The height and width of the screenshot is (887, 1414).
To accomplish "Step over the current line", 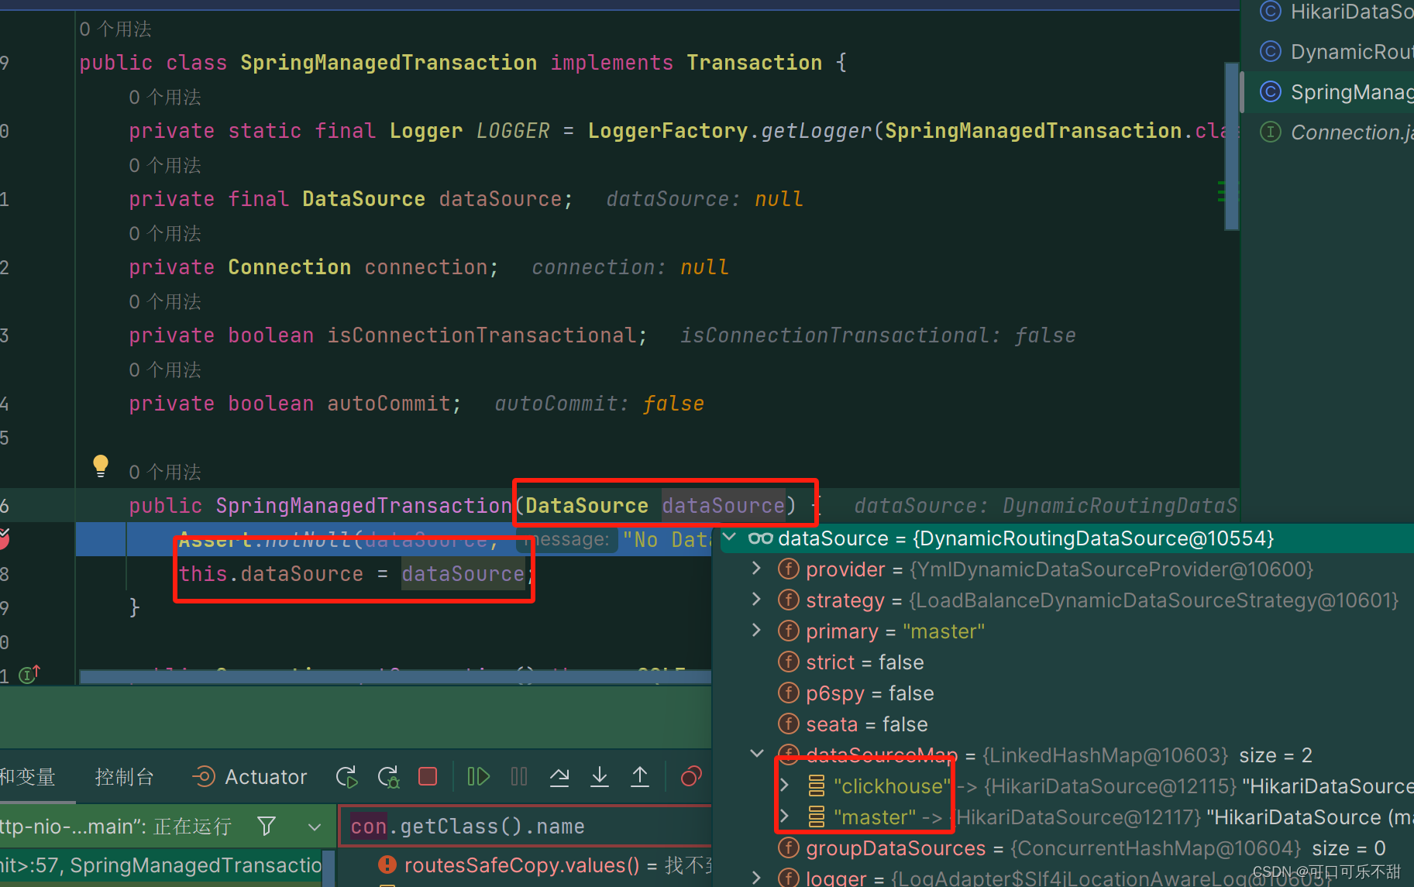I will [x=559, y=776].
